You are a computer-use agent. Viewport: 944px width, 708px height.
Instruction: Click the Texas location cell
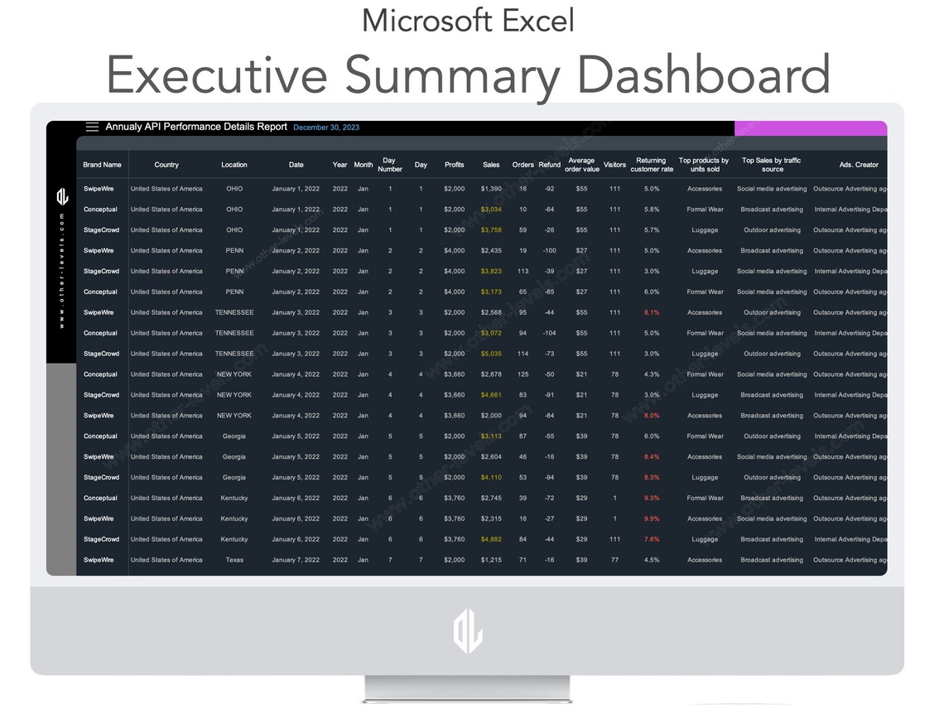coord(234,560)
